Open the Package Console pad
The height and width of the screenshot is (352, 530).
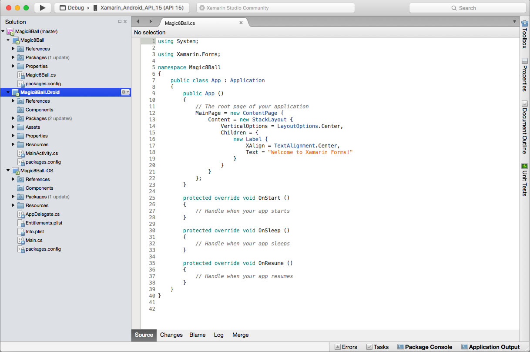tap(425, 347)
